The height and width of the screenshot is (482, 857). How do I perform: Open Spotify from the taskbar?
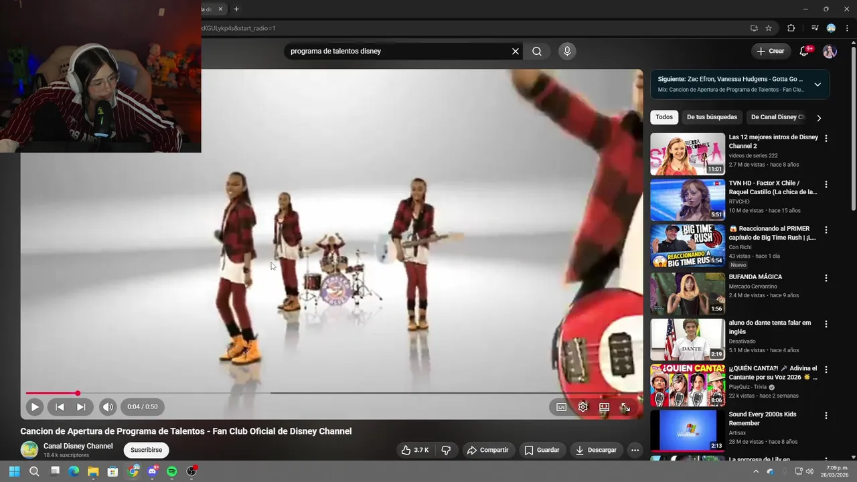pyautogui.click(x=171, y=471)
